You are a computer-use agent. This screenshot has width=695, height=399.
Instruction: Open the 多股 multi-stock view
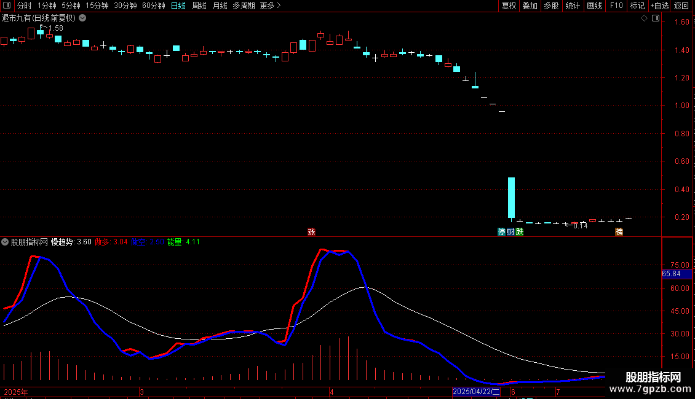click(551, 6)
